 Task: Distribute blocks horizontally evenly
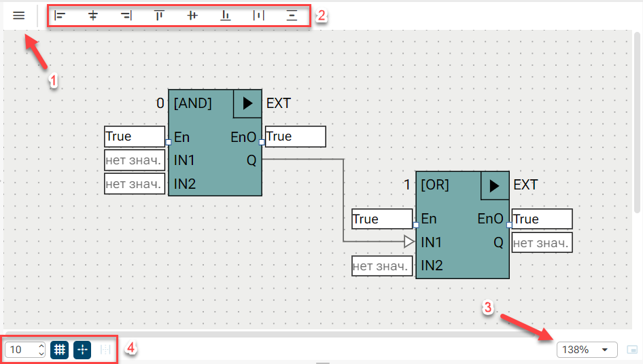click(259, 16)
